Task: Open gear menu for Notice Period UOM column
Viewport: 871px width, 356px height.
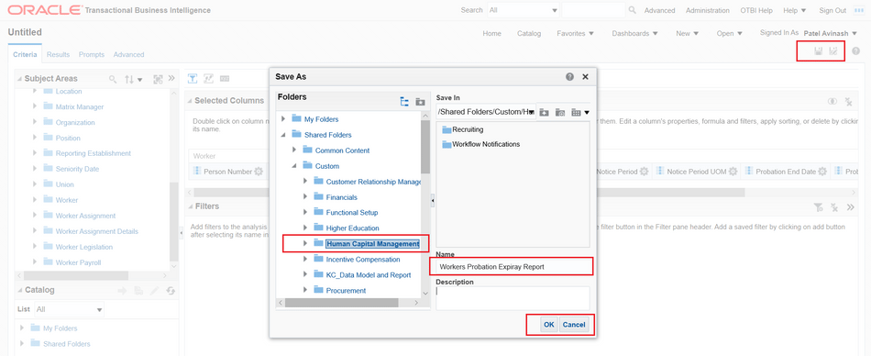Action: point(733,172)
